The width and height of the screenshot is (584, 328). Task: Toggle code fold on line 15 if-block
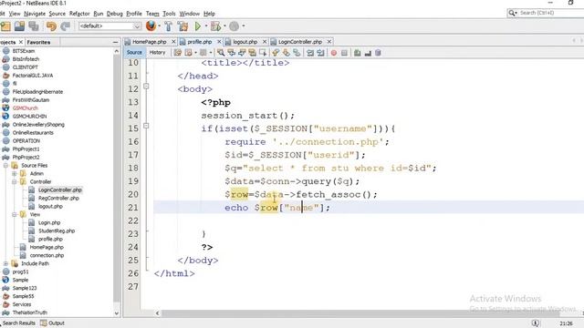[146, 126]
